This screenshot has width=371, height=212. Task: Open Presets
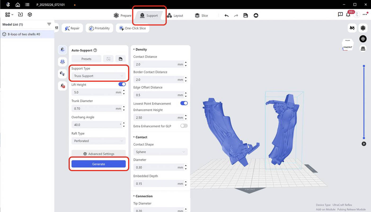86,59
